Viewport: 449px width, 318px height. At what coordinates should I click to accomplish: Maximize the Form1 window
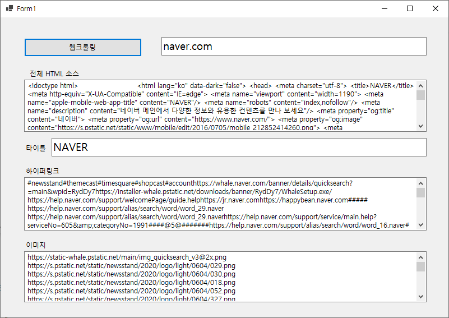pyautogui.click(x=410, y=8)
